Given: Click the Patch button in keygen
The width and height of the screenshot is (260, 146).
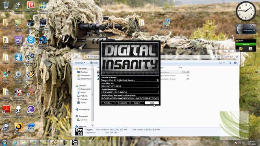Looking at the screenshot, I should [108, 103].
